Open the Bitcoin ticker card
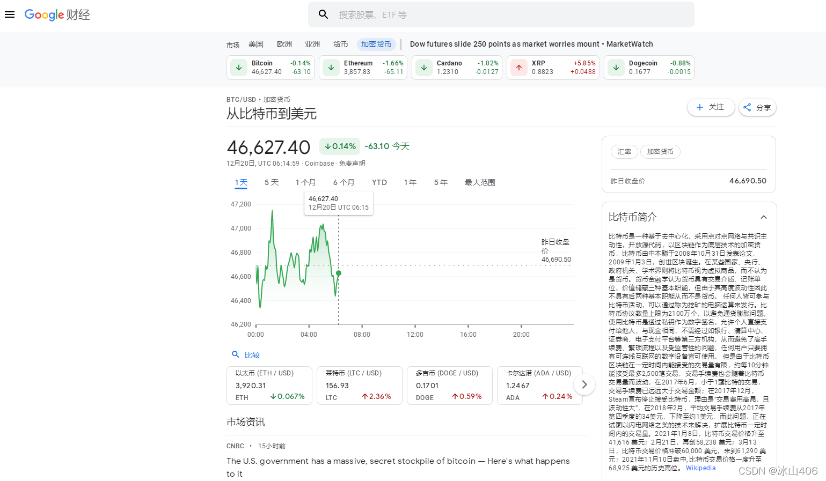Image resolution: width=826 pixels, height=481 pixels. tap(271, 68)
